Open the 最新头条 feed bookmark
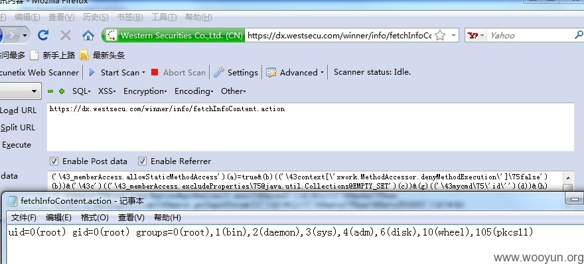Image resolution: width=584 pixels, height=264 pixels. 102,56
